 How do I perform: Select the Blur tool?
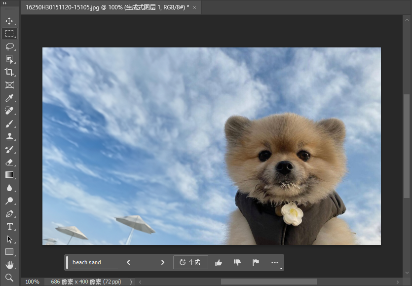9,188
